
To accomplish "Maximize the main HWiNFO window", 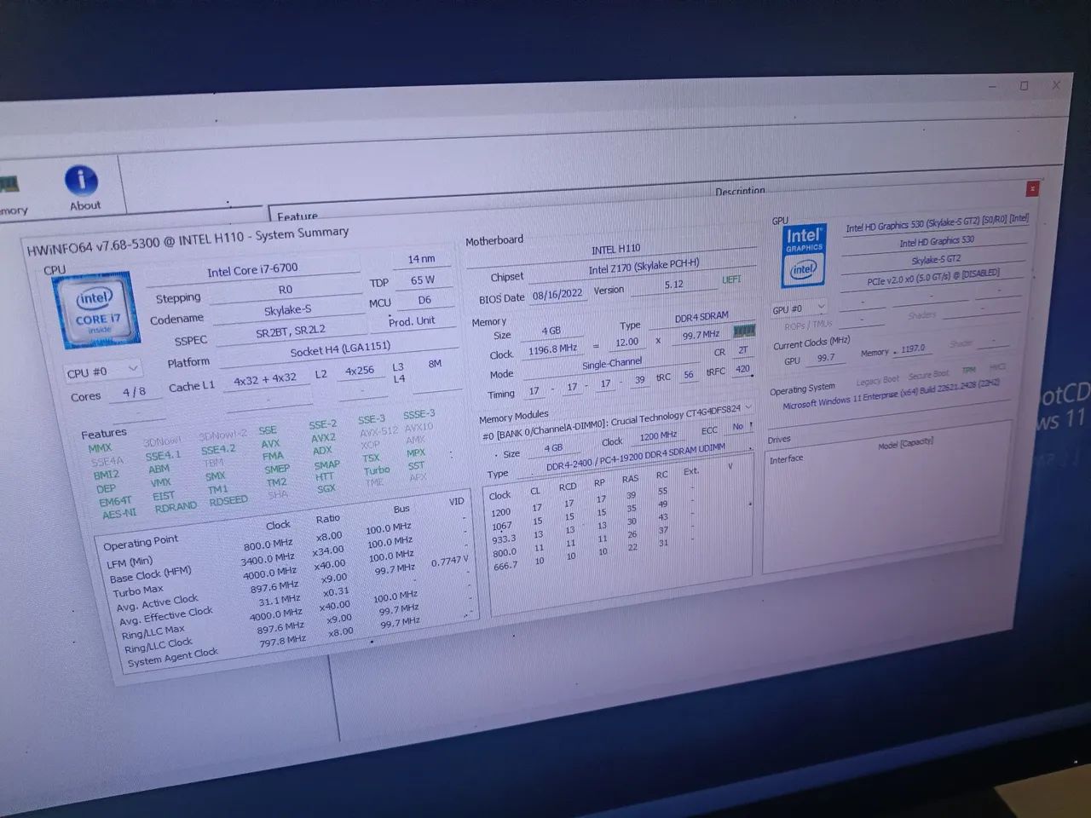I will [x=1024, y=85].
